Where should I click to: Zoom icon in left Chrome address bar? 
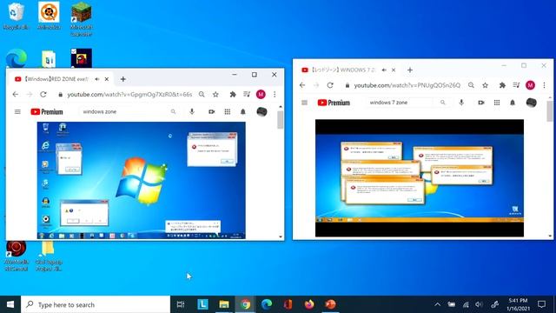coord(202,95)
